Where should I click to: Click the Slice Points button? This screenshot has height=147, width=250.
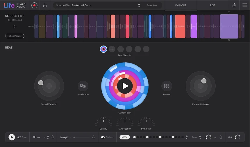pyautogui.click(x=15, y=36)
